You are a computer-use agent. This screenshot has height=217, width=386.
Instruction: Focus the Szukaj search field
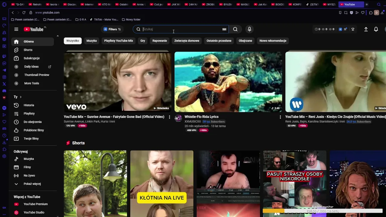coord(181,29)
